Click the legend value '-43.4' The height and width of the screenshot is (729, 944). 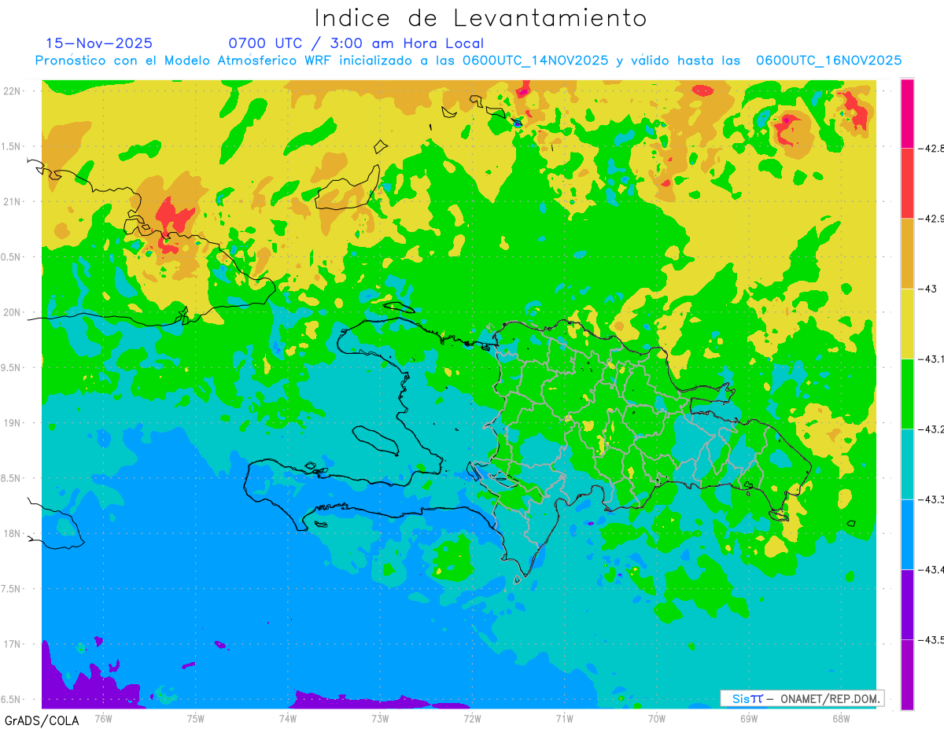click(x=931, y=569)
